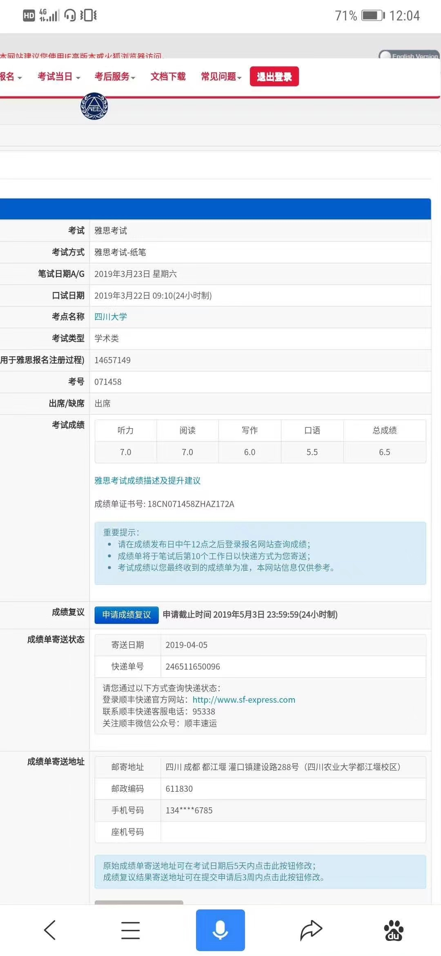
Task: Expand the 考后服务 dropdown menu
Action: [x=115, y=76]
